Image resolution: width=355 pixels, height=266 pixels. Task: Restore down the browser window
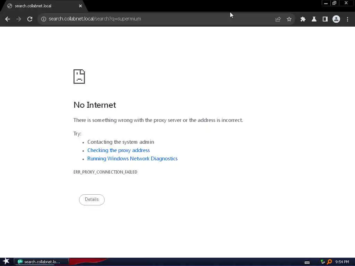coord(335,3)
